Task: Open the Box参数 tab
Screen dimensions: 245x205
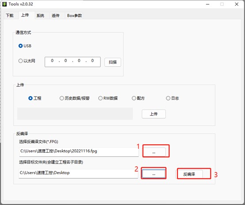Action: click(74, 15)
